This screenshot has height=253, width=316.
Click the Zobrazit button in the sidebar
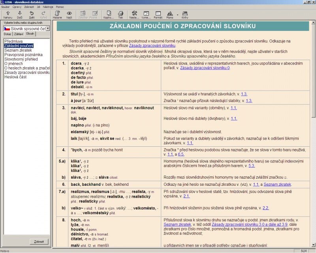(39, 242)
